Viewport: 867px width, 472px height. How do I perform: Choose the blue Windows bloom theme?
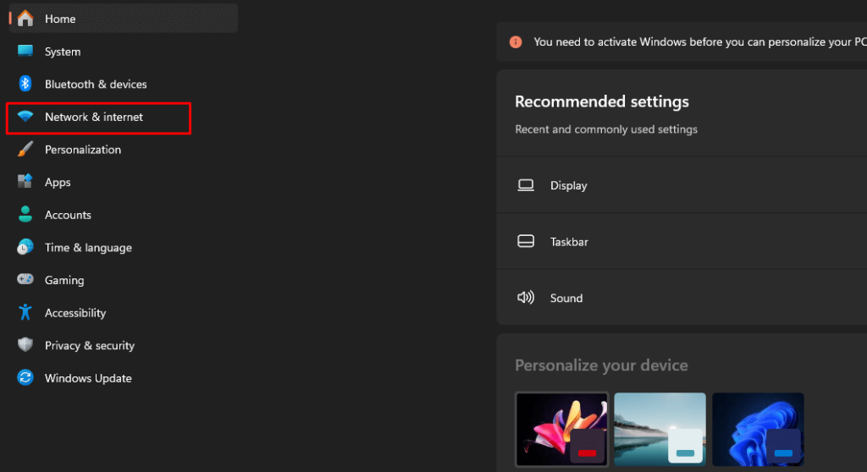coord(758,430)
